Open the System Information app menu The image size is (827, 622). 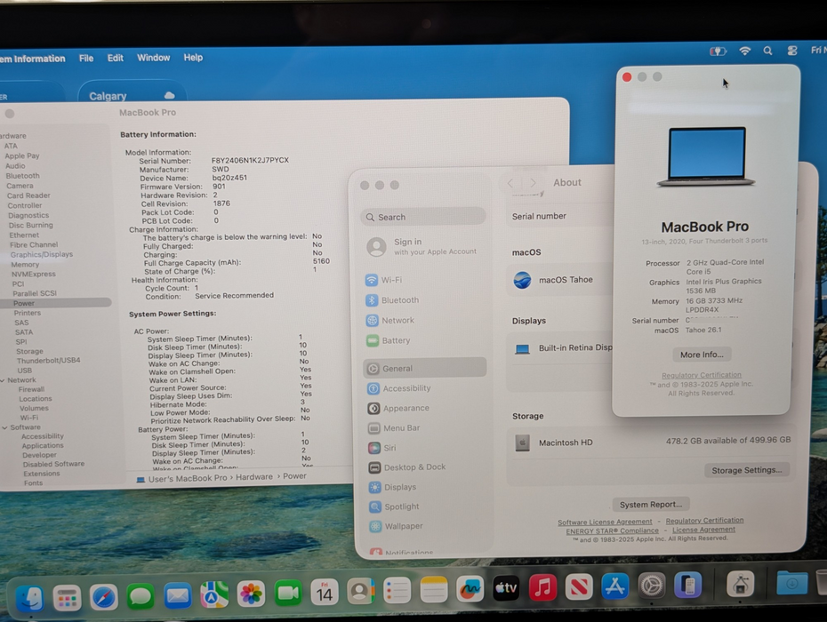[33, 59]
